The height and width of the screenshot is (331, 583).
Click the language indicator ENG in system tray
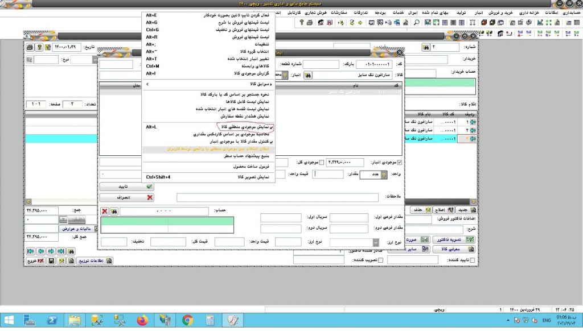pyautogui.click(x=547, y=320)
